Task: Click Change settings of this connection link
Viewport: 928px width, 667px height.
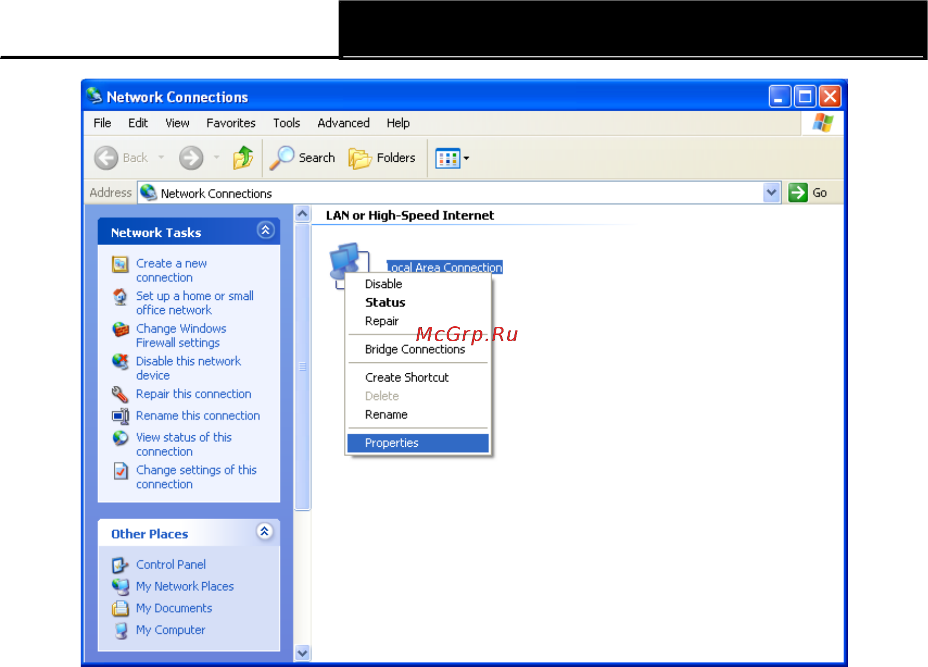Action: coord(196,477)
